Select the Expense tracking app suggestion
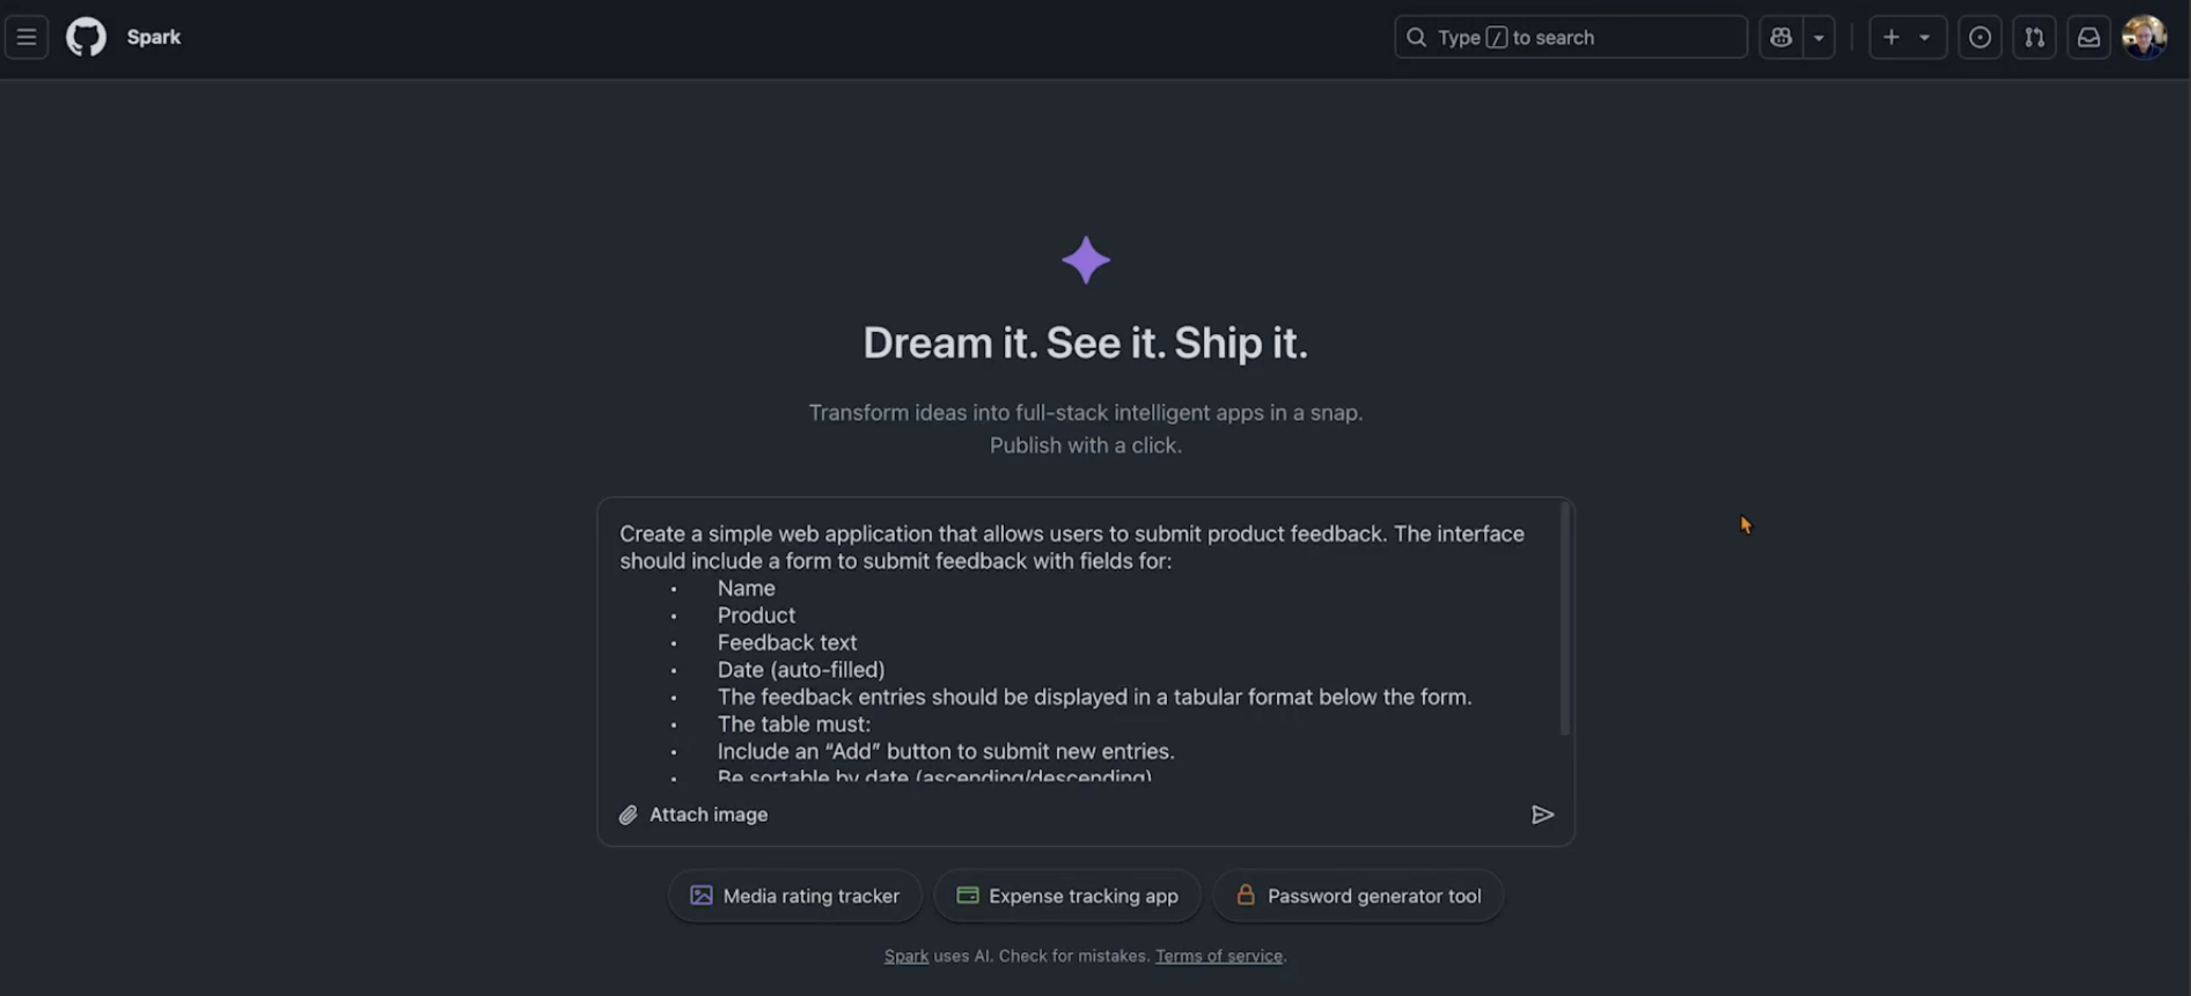 pyautogui.click(x=1066, y=896)
